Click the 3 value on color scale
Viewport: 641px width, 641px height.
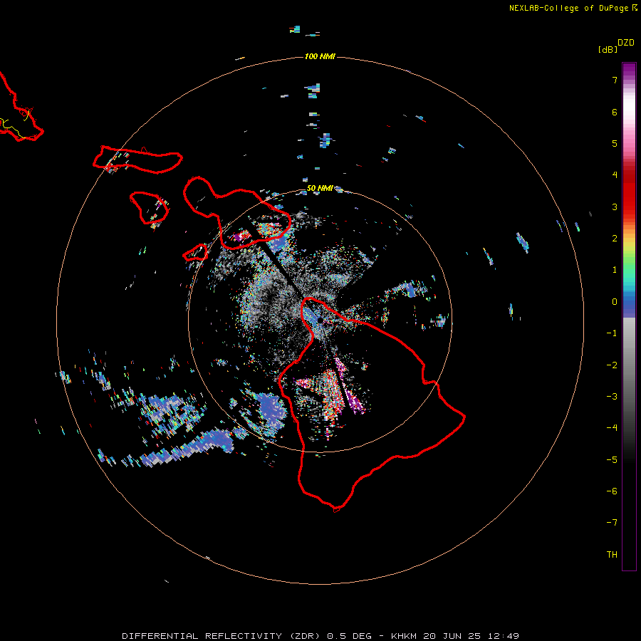tap(615, 207)
